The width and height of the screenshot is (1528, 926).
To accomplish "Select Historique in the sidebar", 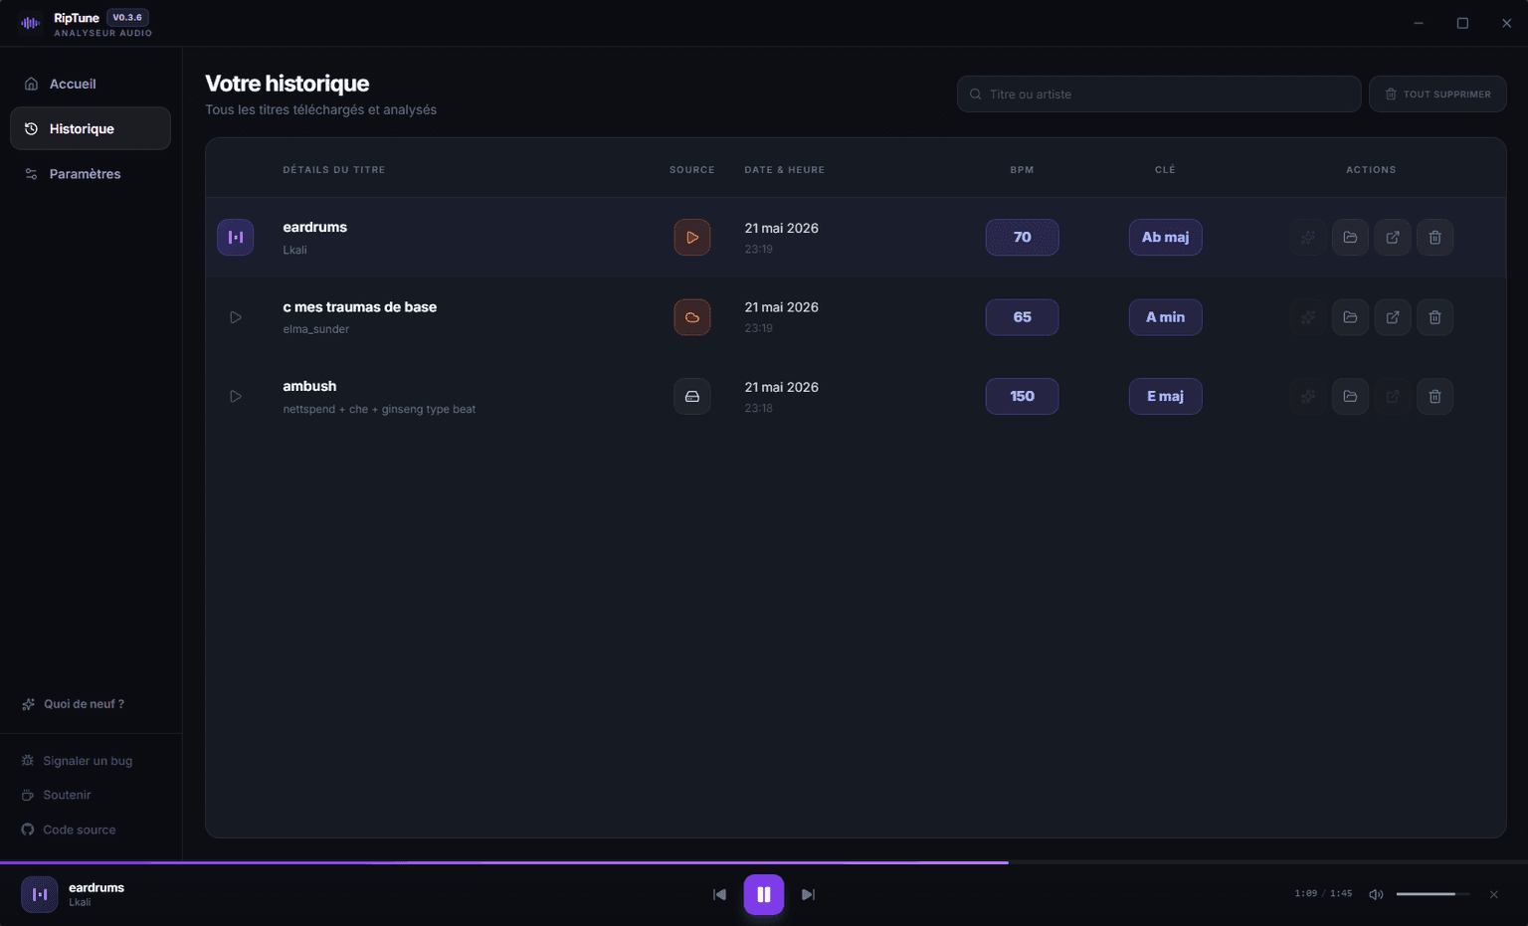I will pyautogui.click(x=90, y=128).
